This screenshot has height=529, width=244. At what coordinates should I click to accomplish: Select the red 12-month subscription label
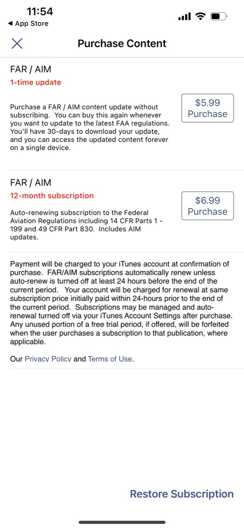(x=52, y=195)
